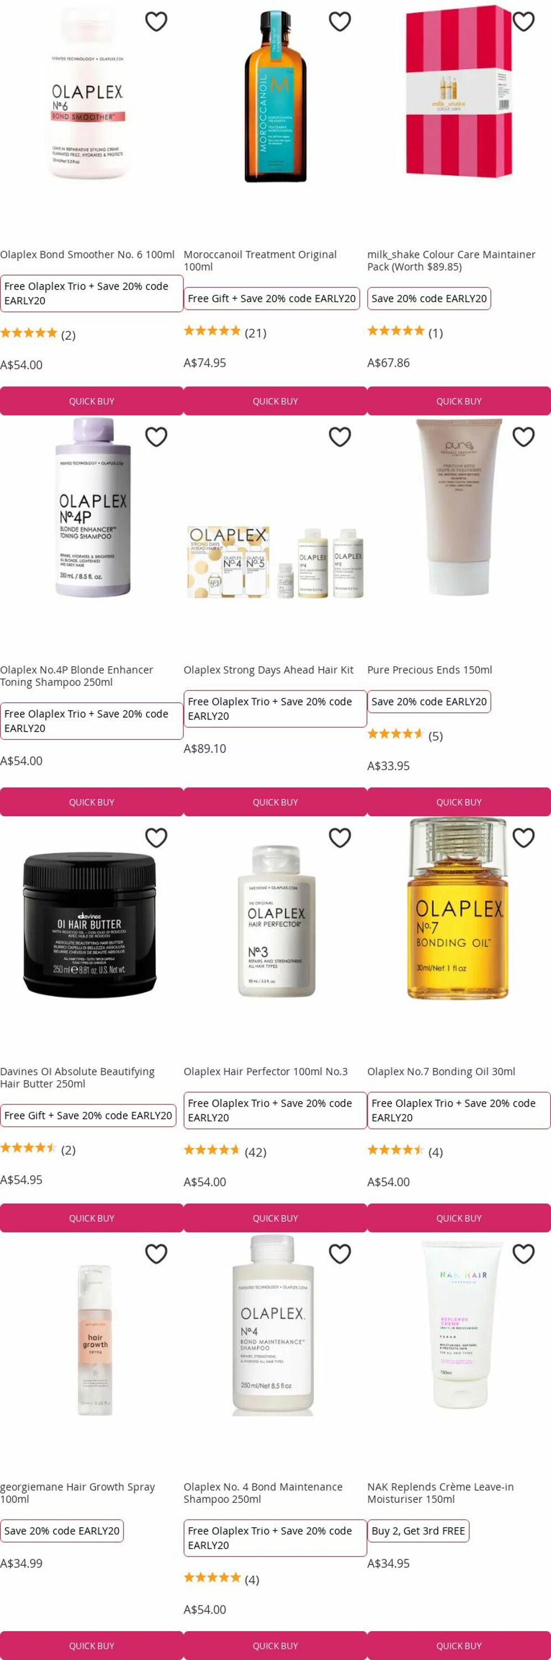Heart icon for Olaplex No.7 Bonding Oil

pos(523,838)
